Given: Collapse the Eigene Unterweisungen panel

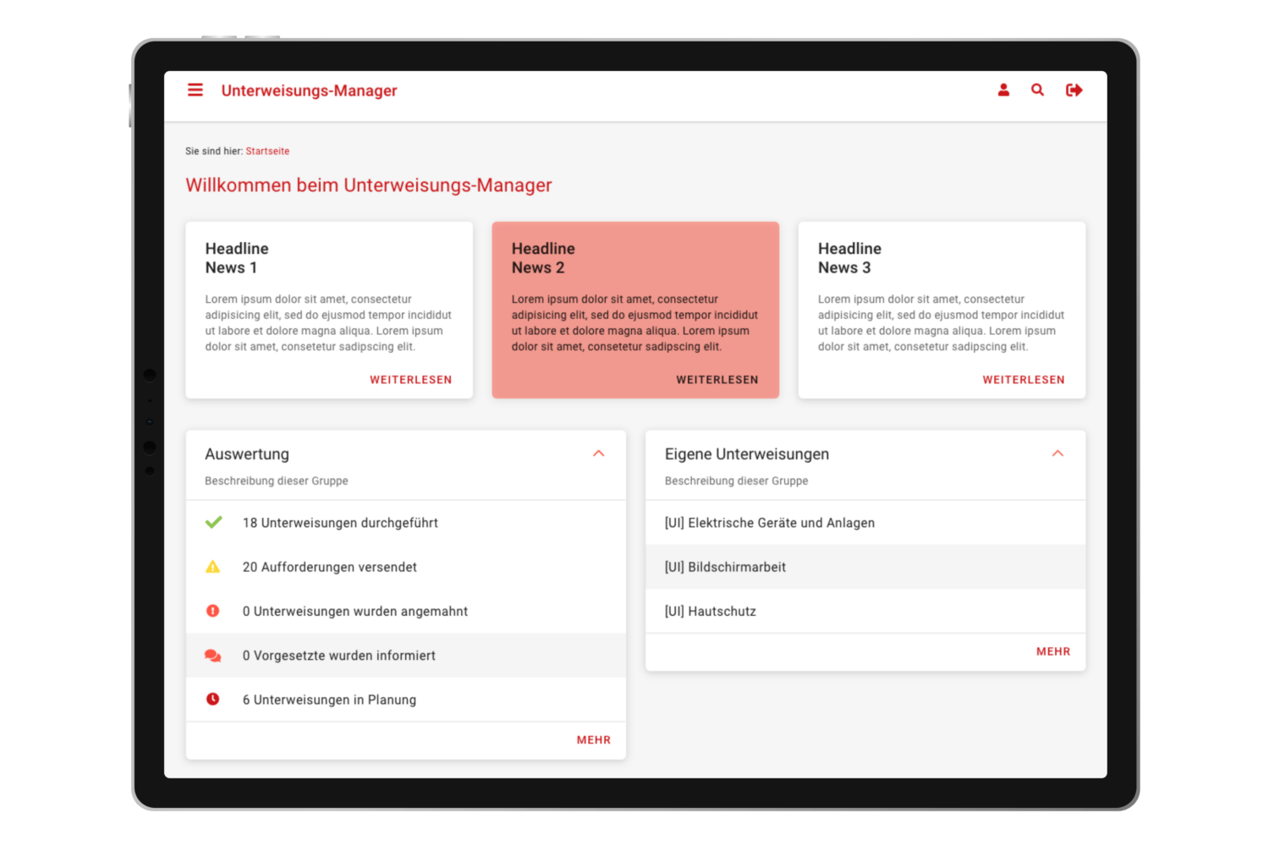Looking at the screenshot, I should click(x=1057, y=453).
